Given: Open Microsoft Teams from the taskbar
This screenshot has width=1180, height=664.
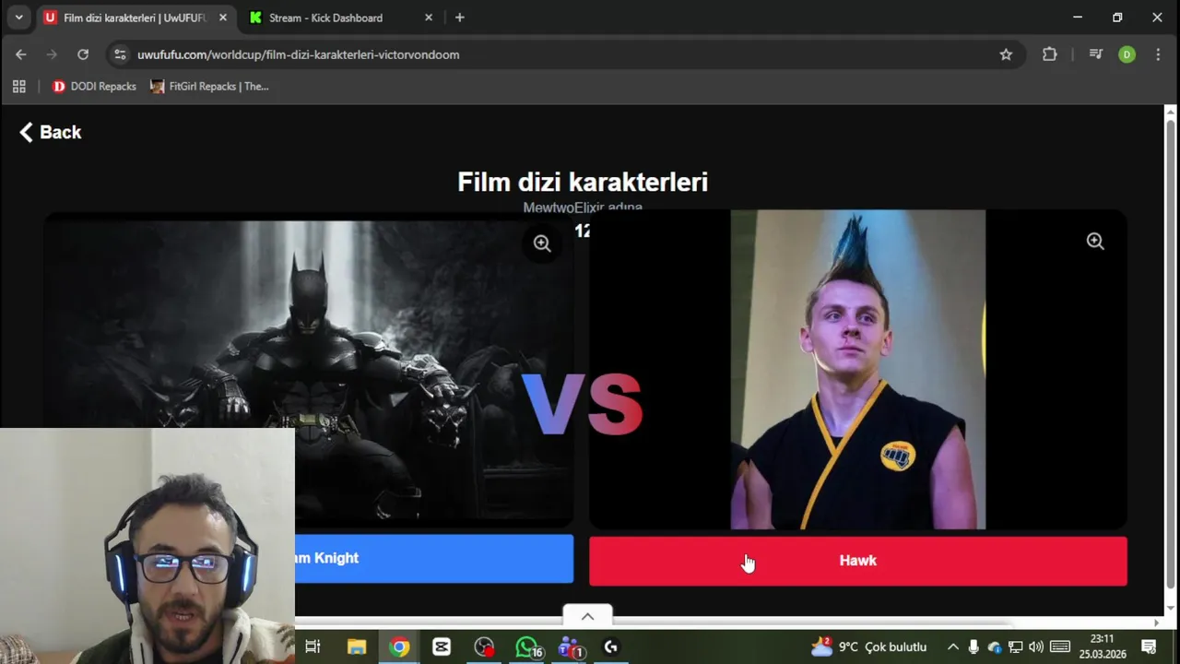Looking at the screenshot, I should pos(570,646).
